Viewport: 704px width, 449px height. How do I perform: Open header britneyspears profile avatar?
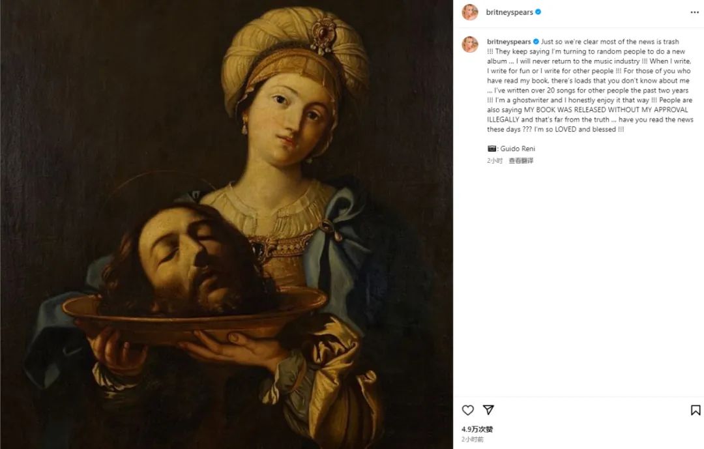470,12
